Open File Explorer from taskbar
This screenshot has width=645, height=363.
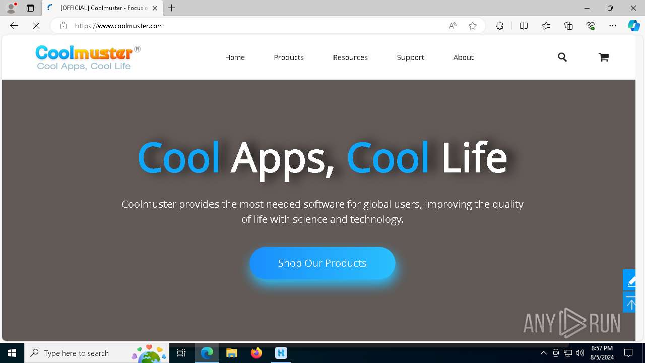[231, 353]
